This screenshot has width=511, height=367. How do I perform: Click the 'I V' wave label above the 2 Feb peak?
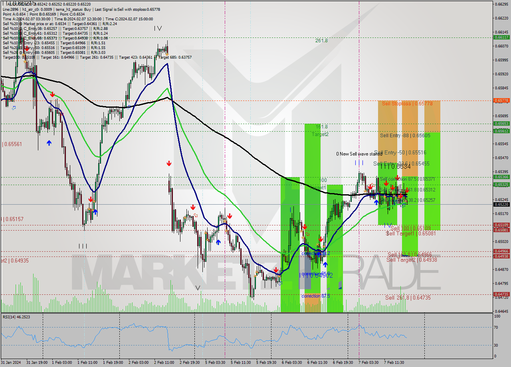(x=158, y=28)
